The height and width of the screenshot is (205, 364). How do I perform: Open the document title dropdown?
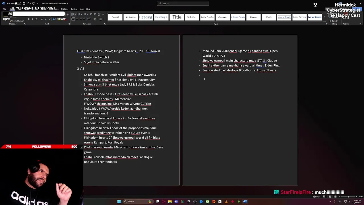[67, 3]
